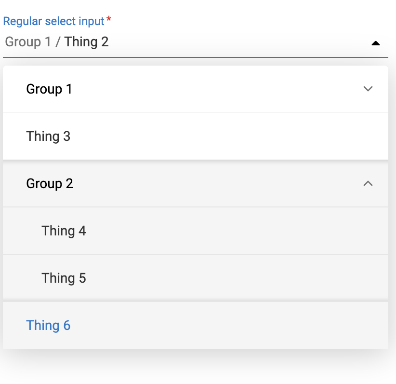Image resolution: width=396 pixels, height=384 pixels.
Task: Click the Regular select input label
Action: coord(53,21)
